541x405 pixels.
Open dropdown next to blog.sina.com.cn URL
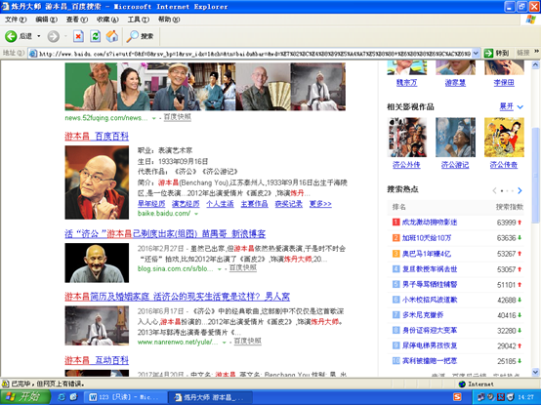219,269
